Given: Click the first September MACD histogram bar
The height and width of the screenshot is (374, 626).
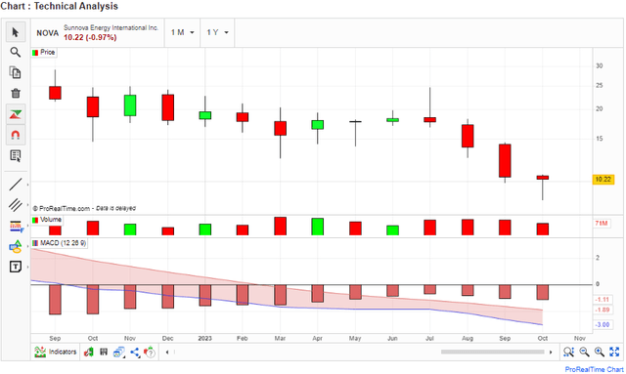Looking at the screenshot, I should [55, 300].
